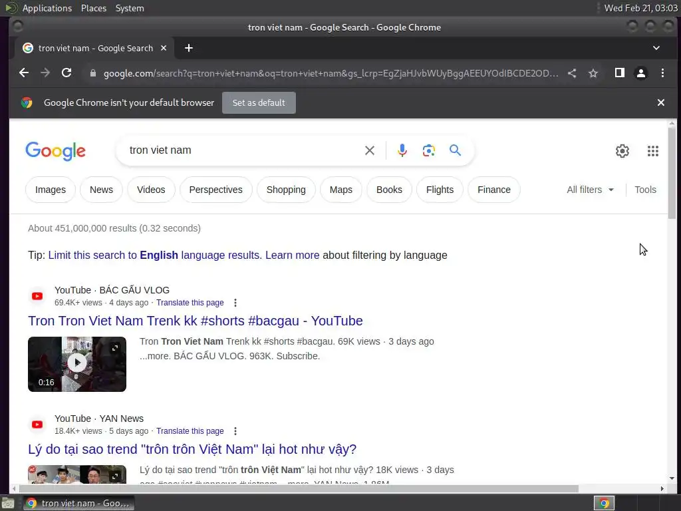This screenshot has width=681, height=511.
Task: Submit search with the magnifier icon
Action: (x=455, y=150)
